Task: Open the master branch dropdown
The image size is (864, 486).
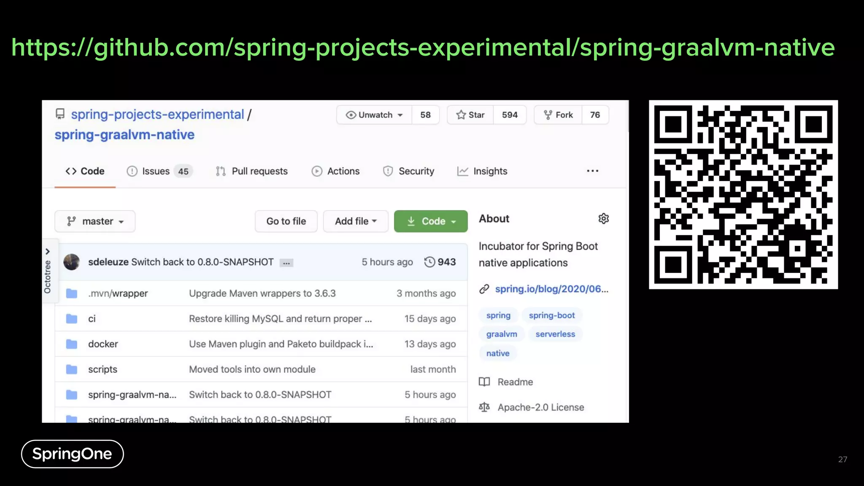Action: (95, 221)
